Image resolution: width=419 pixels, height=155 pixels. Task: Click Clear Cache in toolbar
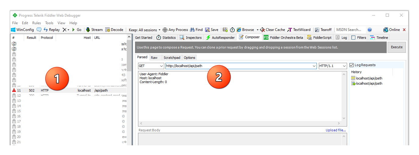coord(272,30)
